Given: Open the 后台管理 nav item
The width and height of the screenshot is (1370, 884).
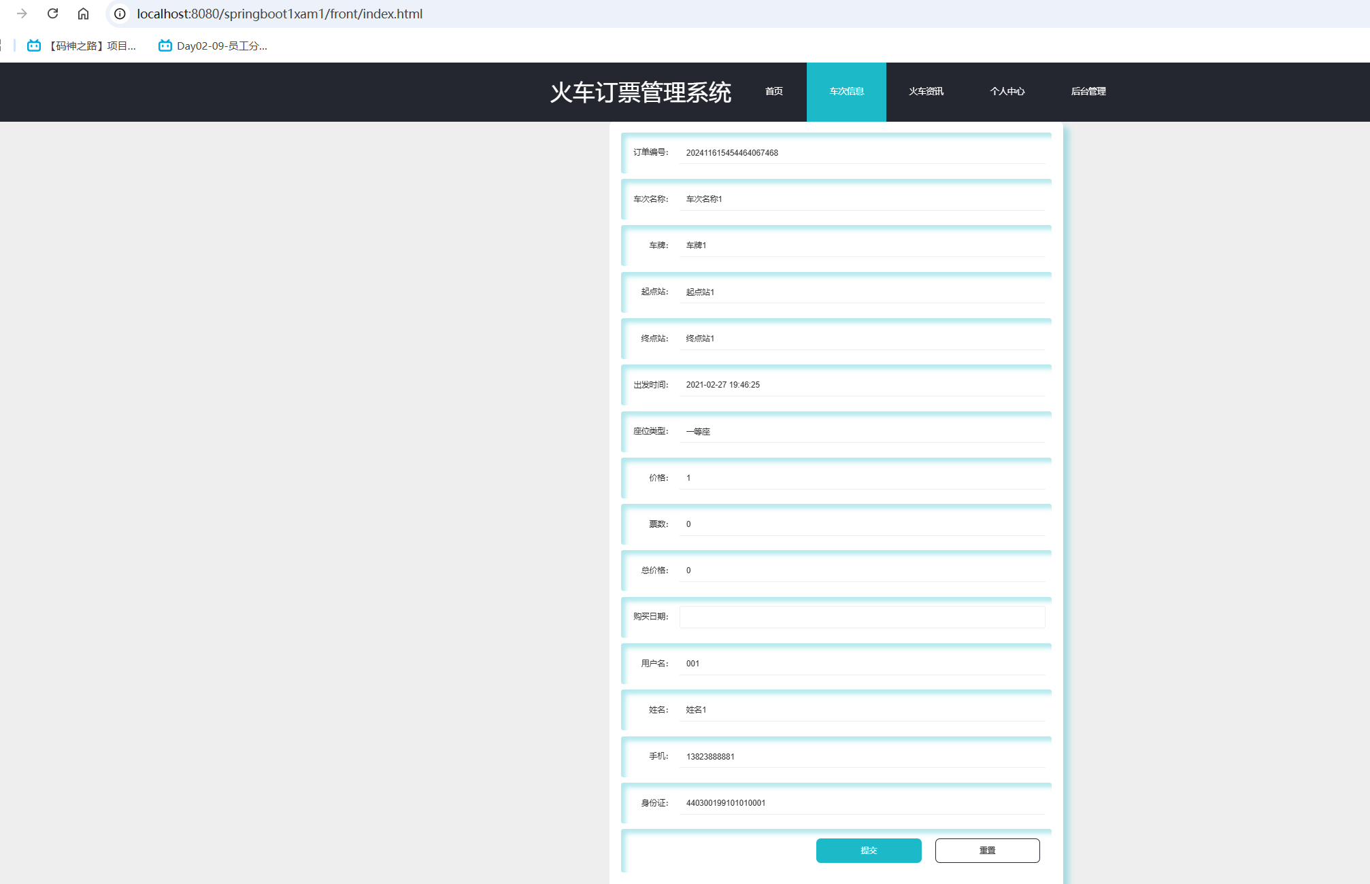Looking at the screenshot, I should [1088, 91].
